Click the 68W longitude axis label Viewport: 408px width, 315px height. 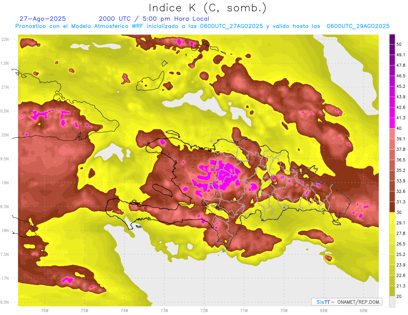[x=363, y=310]
